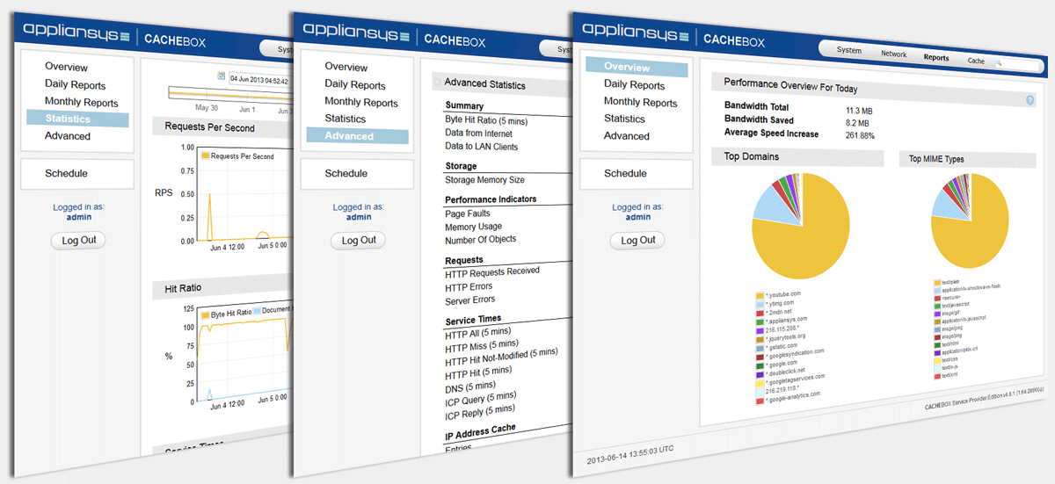Select Overview in the leftmost window sidebar

[67, 67]
